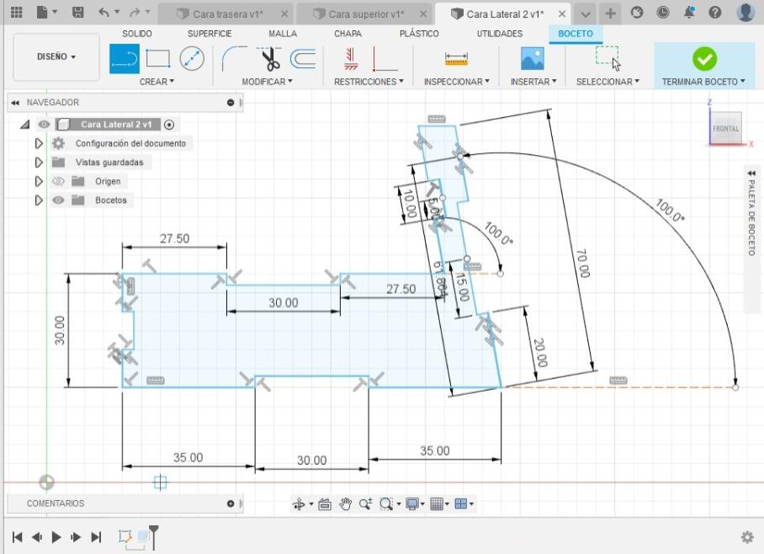Apply the Perpendicular constraint icon
The height and width of the screenshot is (554, 764).
[384, 59]
